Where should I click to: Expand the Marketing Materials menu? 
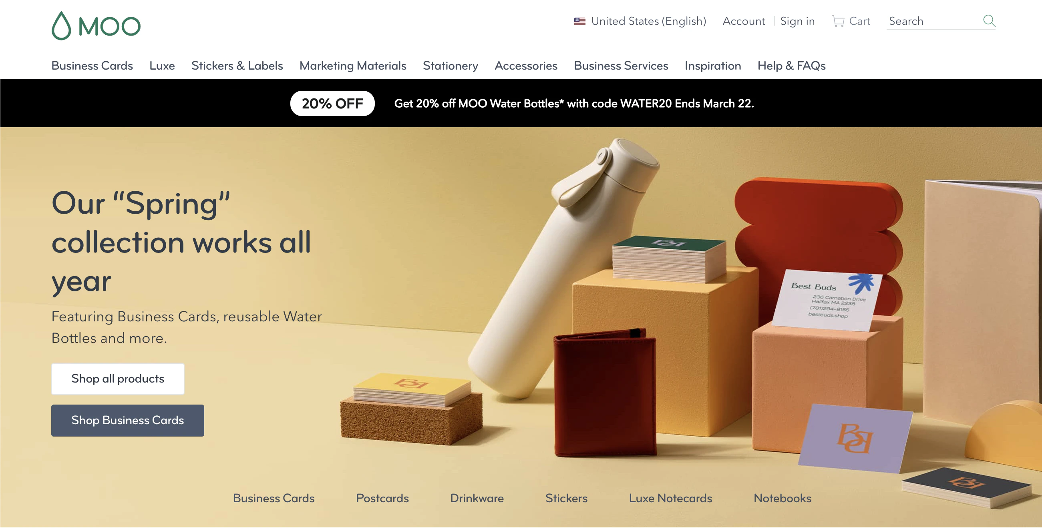tap(353, 66)
